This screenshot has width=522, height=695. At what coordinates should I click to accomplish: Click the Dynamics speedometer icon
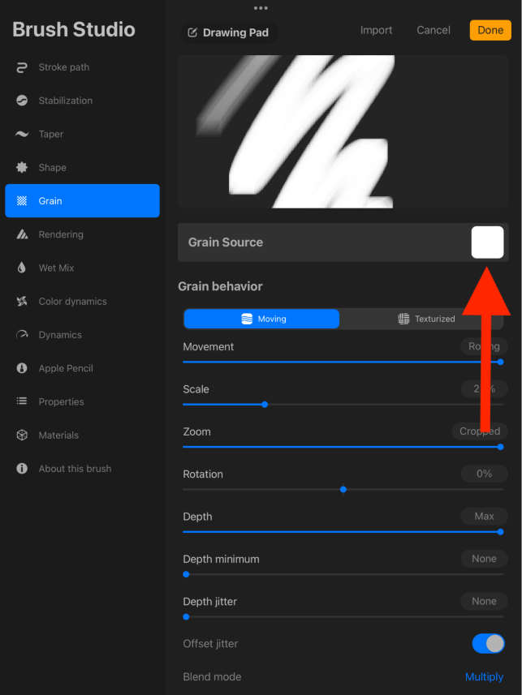[x=22, y=335]
